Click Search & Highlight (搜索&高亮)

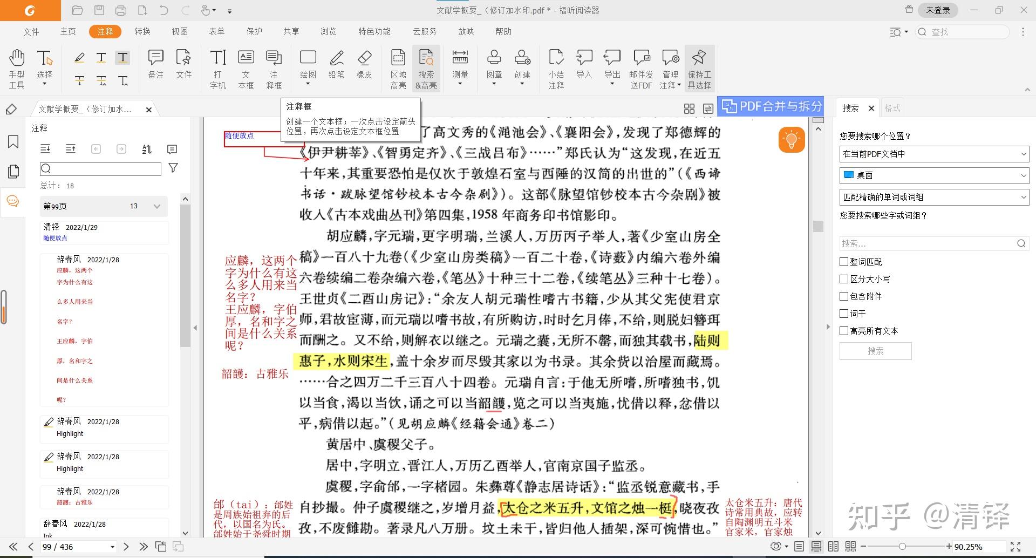click(426, 69)
